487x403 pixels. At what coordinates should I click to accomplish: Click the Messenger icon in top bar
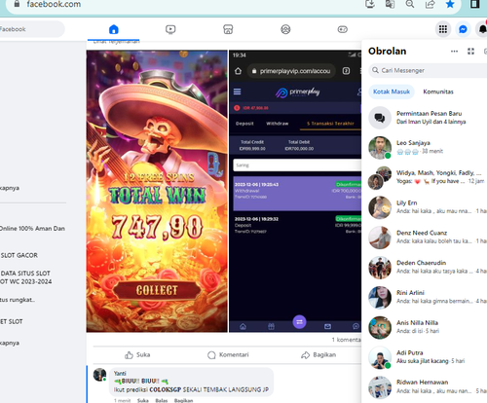pyautogui.click(x=463, y=29)
